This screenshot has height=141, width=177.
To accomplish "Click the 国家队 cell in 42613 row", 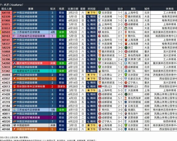I will (x=61, y=86).
